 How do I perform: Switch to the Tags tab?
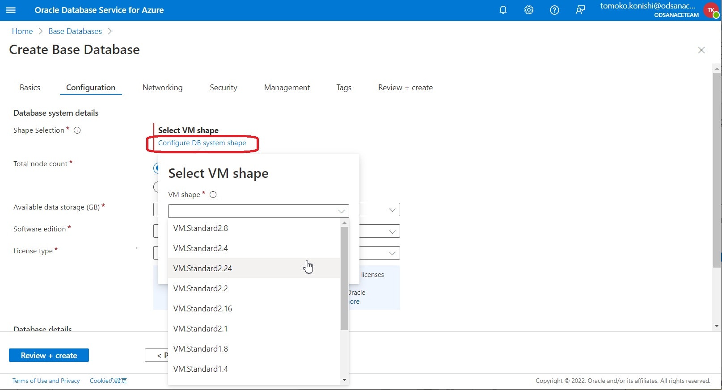click(x=344, y=88)
